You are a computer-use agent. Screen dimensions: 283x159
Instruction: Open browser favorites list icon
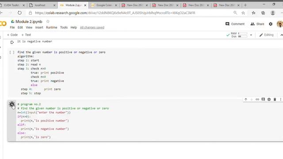(x=253, y=13)
